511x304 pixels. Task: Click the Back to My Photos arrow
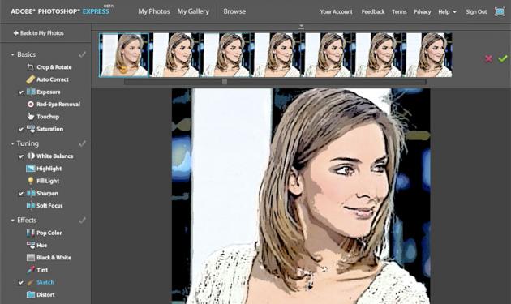[15, 33]
